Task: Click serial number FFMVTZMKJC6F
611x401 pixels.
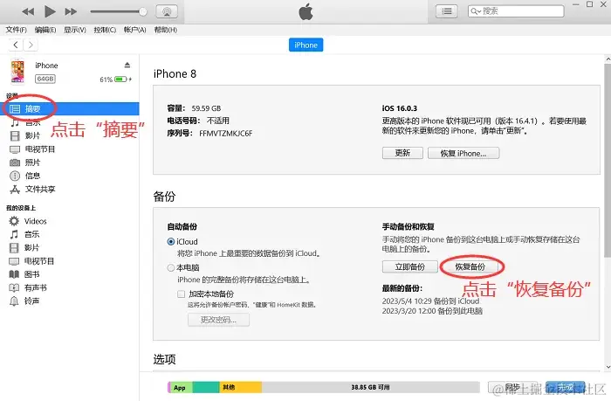Action: click(225, 134)
